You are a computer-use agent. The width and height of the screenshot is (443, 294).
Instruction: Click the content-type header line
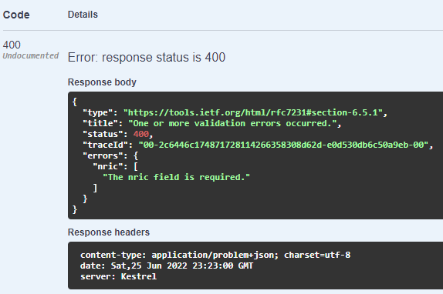215,255
